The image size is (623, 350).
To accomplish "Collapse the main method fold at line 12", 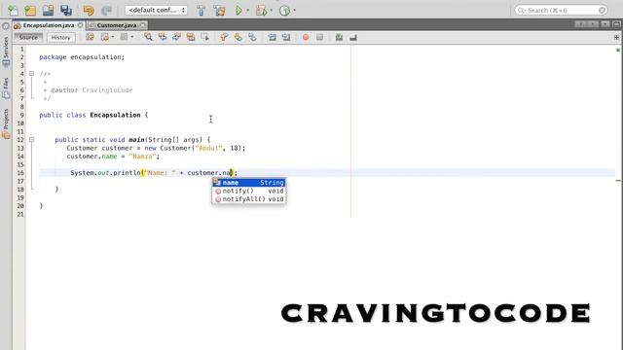I will point(31,140).
